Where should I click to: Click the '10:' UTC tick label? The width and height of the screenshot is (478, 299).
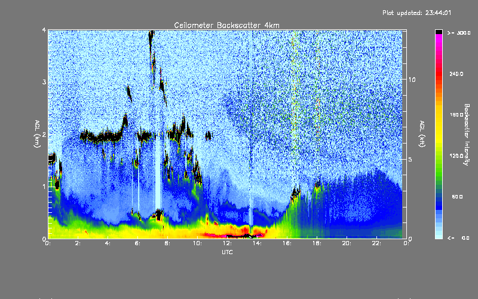click(x=198, y=243)
